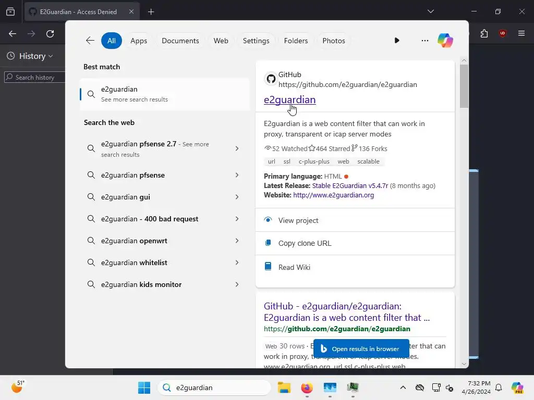Open the blue monitor app in taskbar
The width and height of the screenshot is (534, 400).
coord(330,387)
